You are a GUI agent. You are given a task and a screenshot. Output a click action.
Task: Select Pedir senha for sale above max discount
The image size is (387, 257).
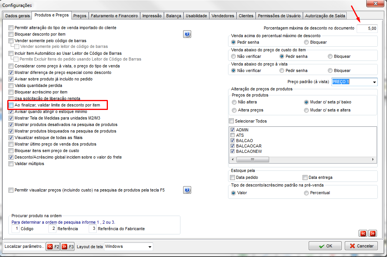click(233, 43)
